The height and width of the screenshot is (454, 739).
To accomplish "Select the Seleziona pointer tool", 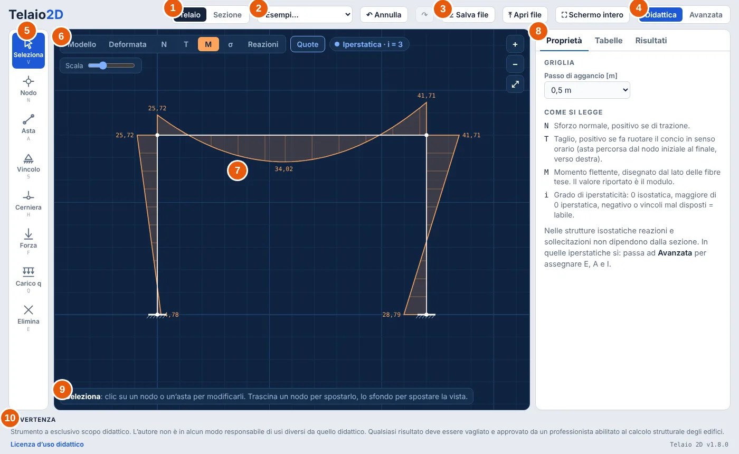I will (x=29, y=51).
